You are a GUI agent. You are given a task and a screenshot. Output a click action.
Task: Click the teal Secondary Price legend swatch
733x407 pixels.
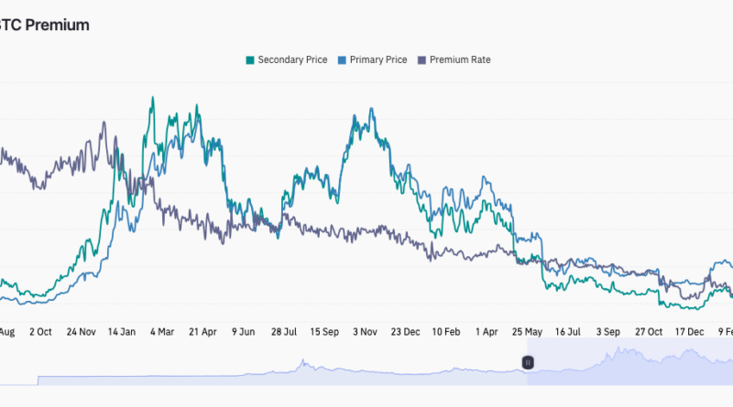[x=249, y=60]
